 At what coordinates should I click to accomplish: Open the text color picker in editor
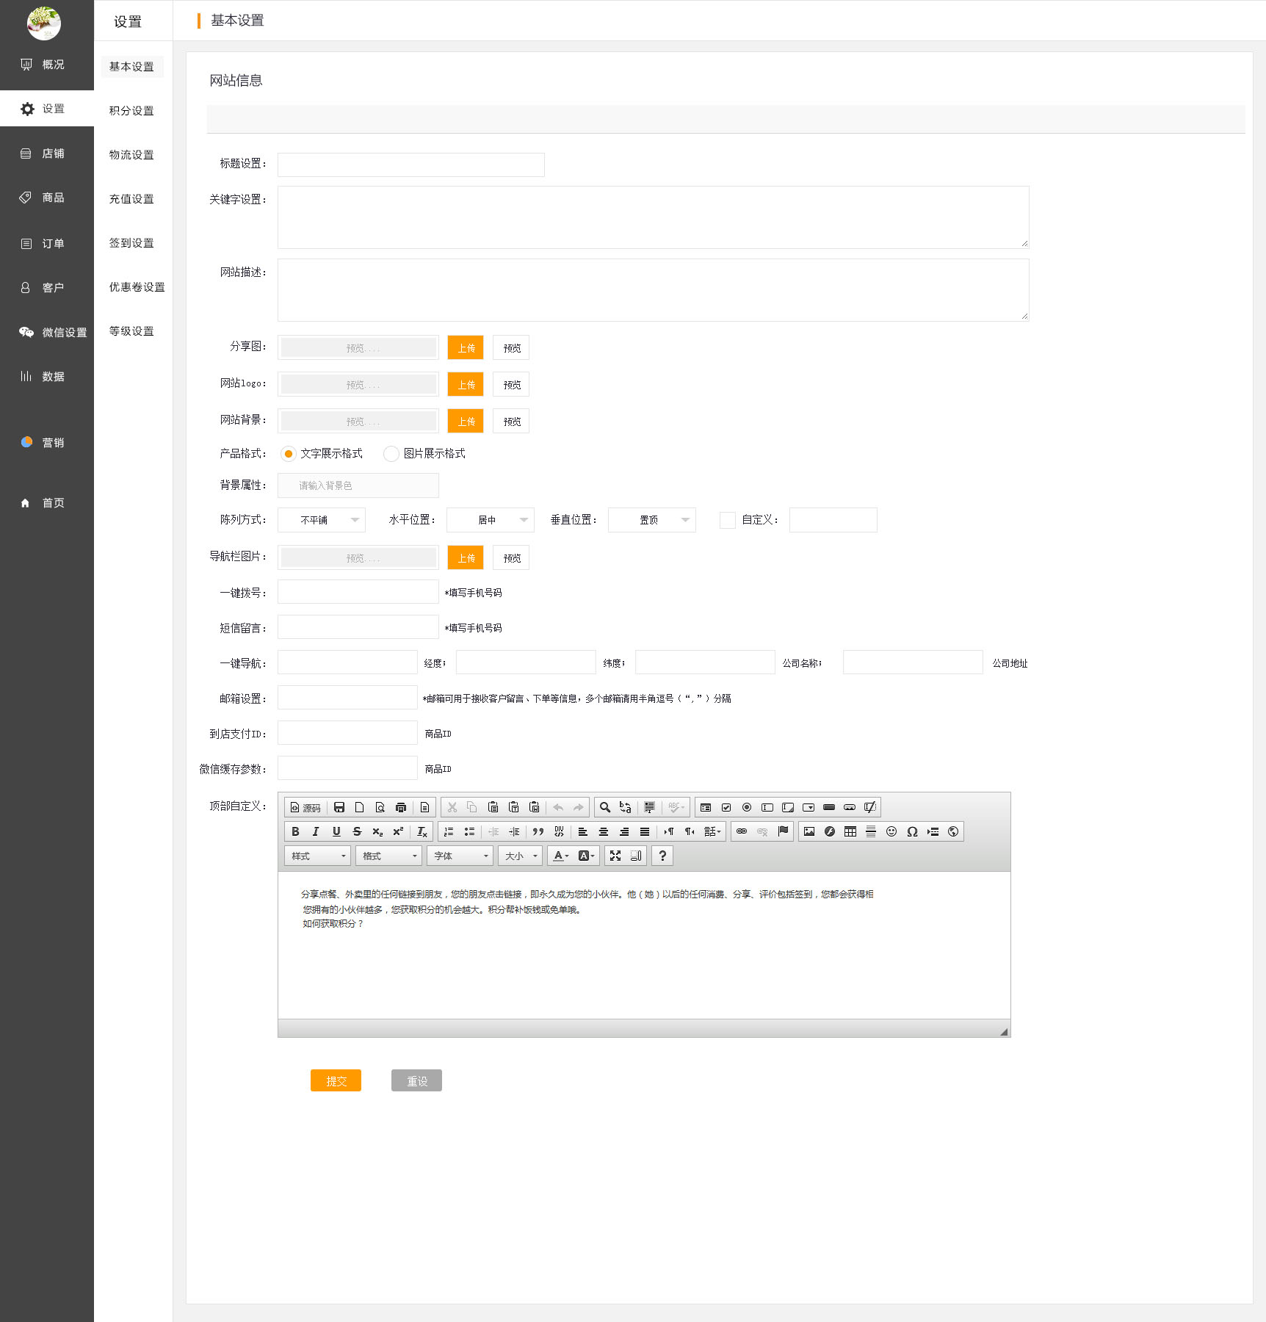(x=561, y=856)
